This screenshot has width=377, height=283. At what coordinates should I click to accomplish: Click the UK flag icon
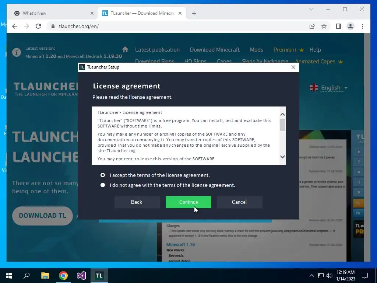[x=314, y=88]
